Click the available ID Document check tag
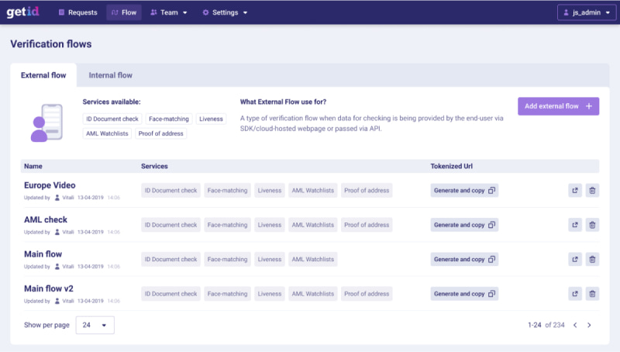The width and height of the screenshot is (620, 352). pos(112,119)
